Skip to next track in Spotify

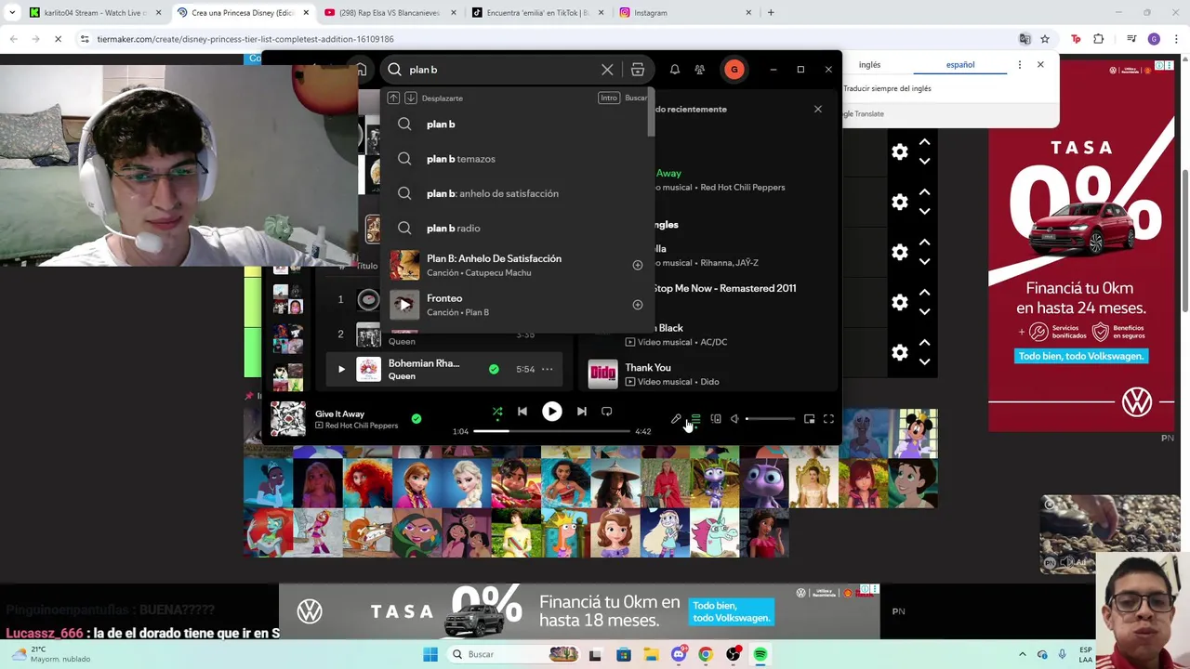coord(581,412)
